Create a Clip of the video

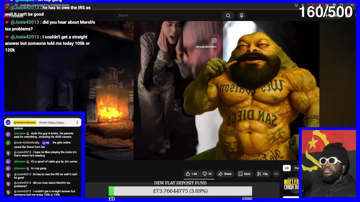coord(262,174)
